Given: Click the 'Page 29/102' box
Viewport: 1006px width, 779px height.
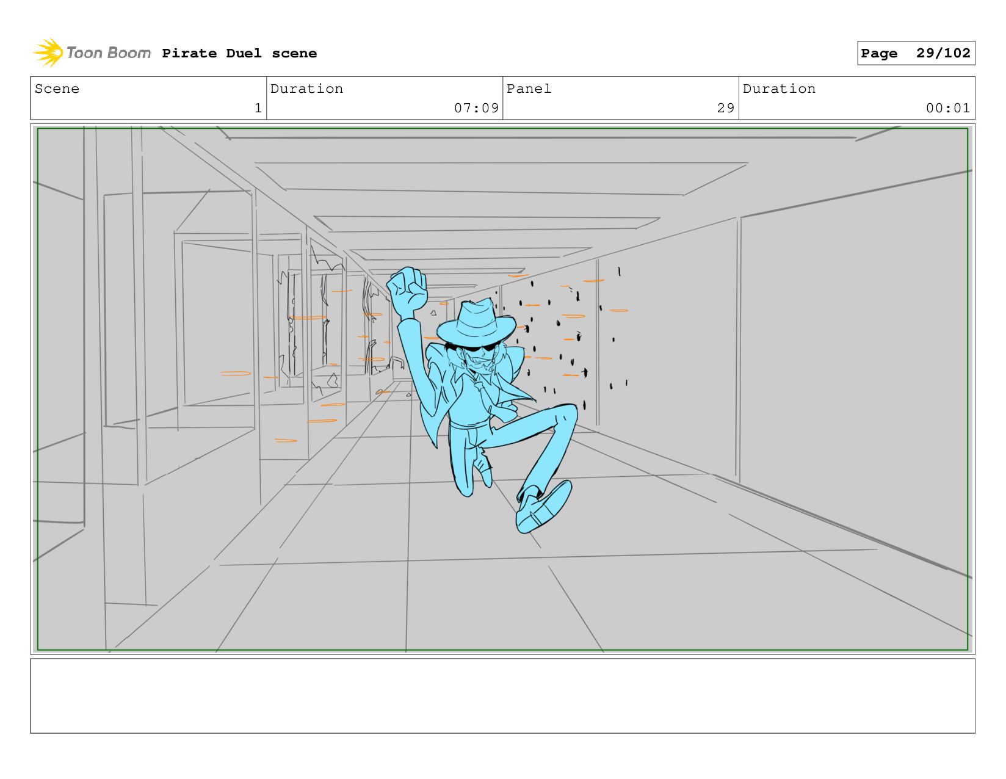Looking at the screenshot, I should coord(916,53).
